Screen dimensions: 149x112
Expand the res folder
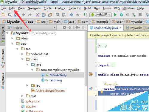click(x=27, y=85)
